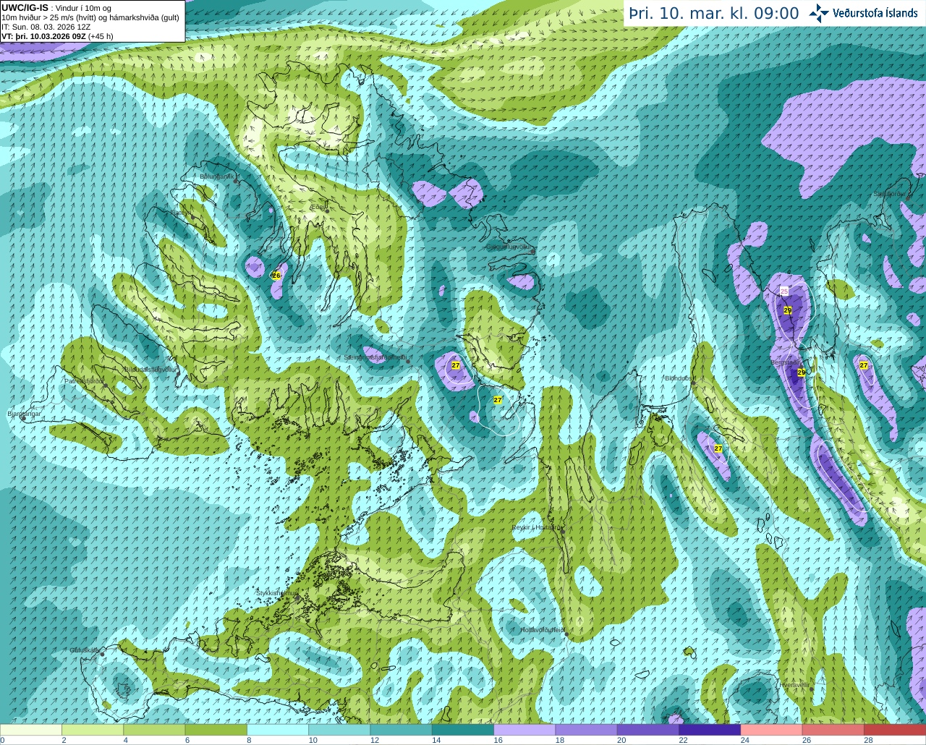Viewport: 926px width, 745px height.
Task: Select the red legend swatch above 28
Action: tap(895, 730)
